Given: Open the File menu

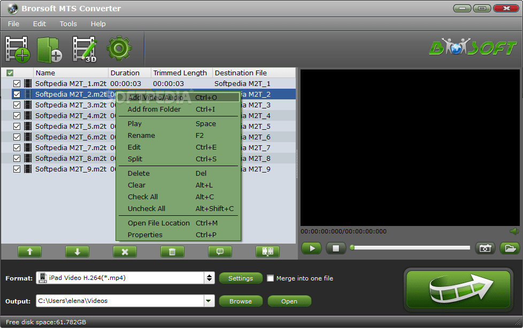Looking at the screenshot, I should (x=13, y=24).
